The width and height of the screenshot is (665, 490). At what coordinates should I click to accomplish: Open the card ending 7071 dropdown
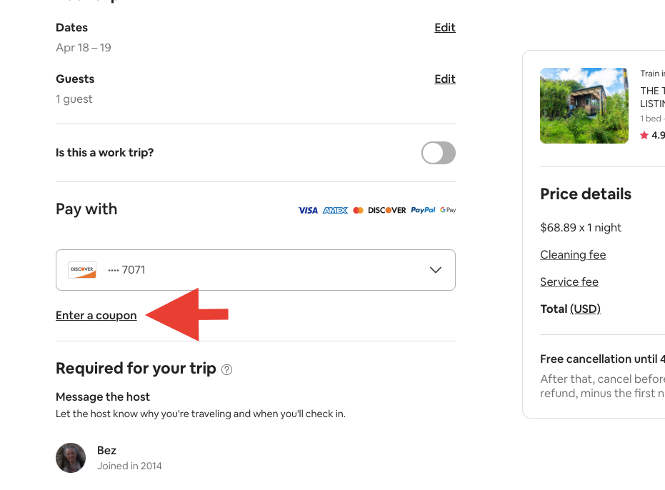[255, 270]
